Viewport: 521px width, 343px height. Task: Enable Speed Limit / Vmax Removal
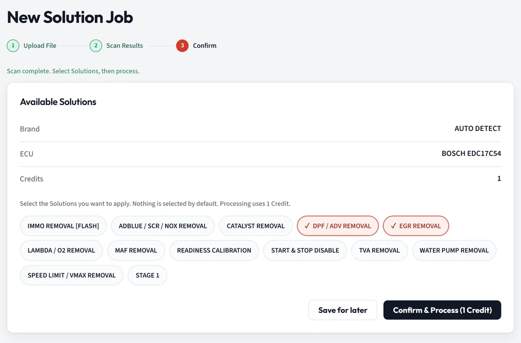pos(72,275)
